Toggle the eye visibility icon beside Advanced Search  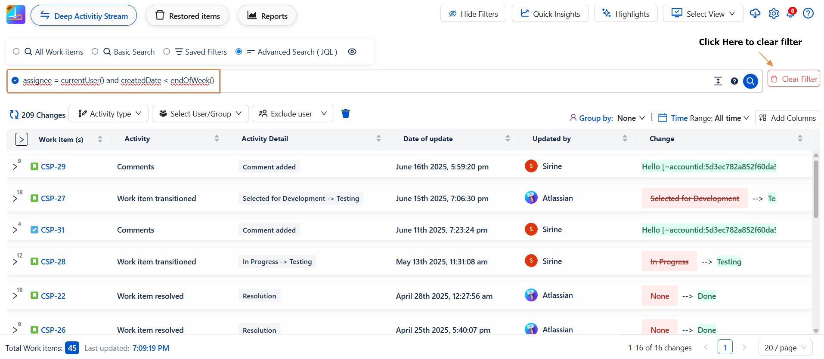pyautogui.click(x=352, y=52)
